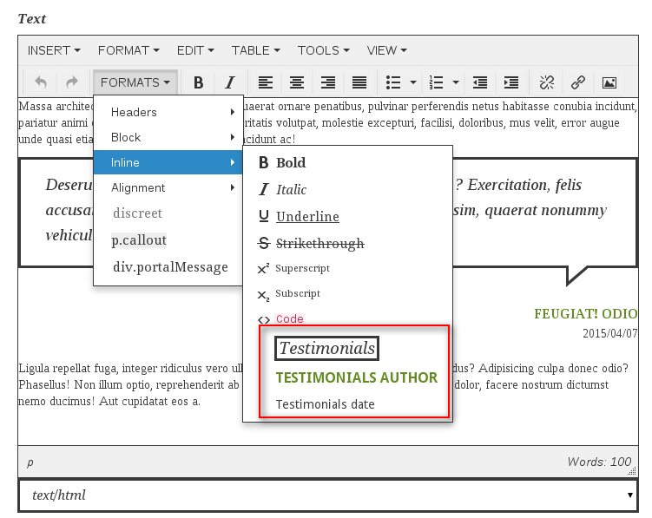Click the Redo arrow icon
This screenshot has width=652, height=518.
[x=72, y=82]
